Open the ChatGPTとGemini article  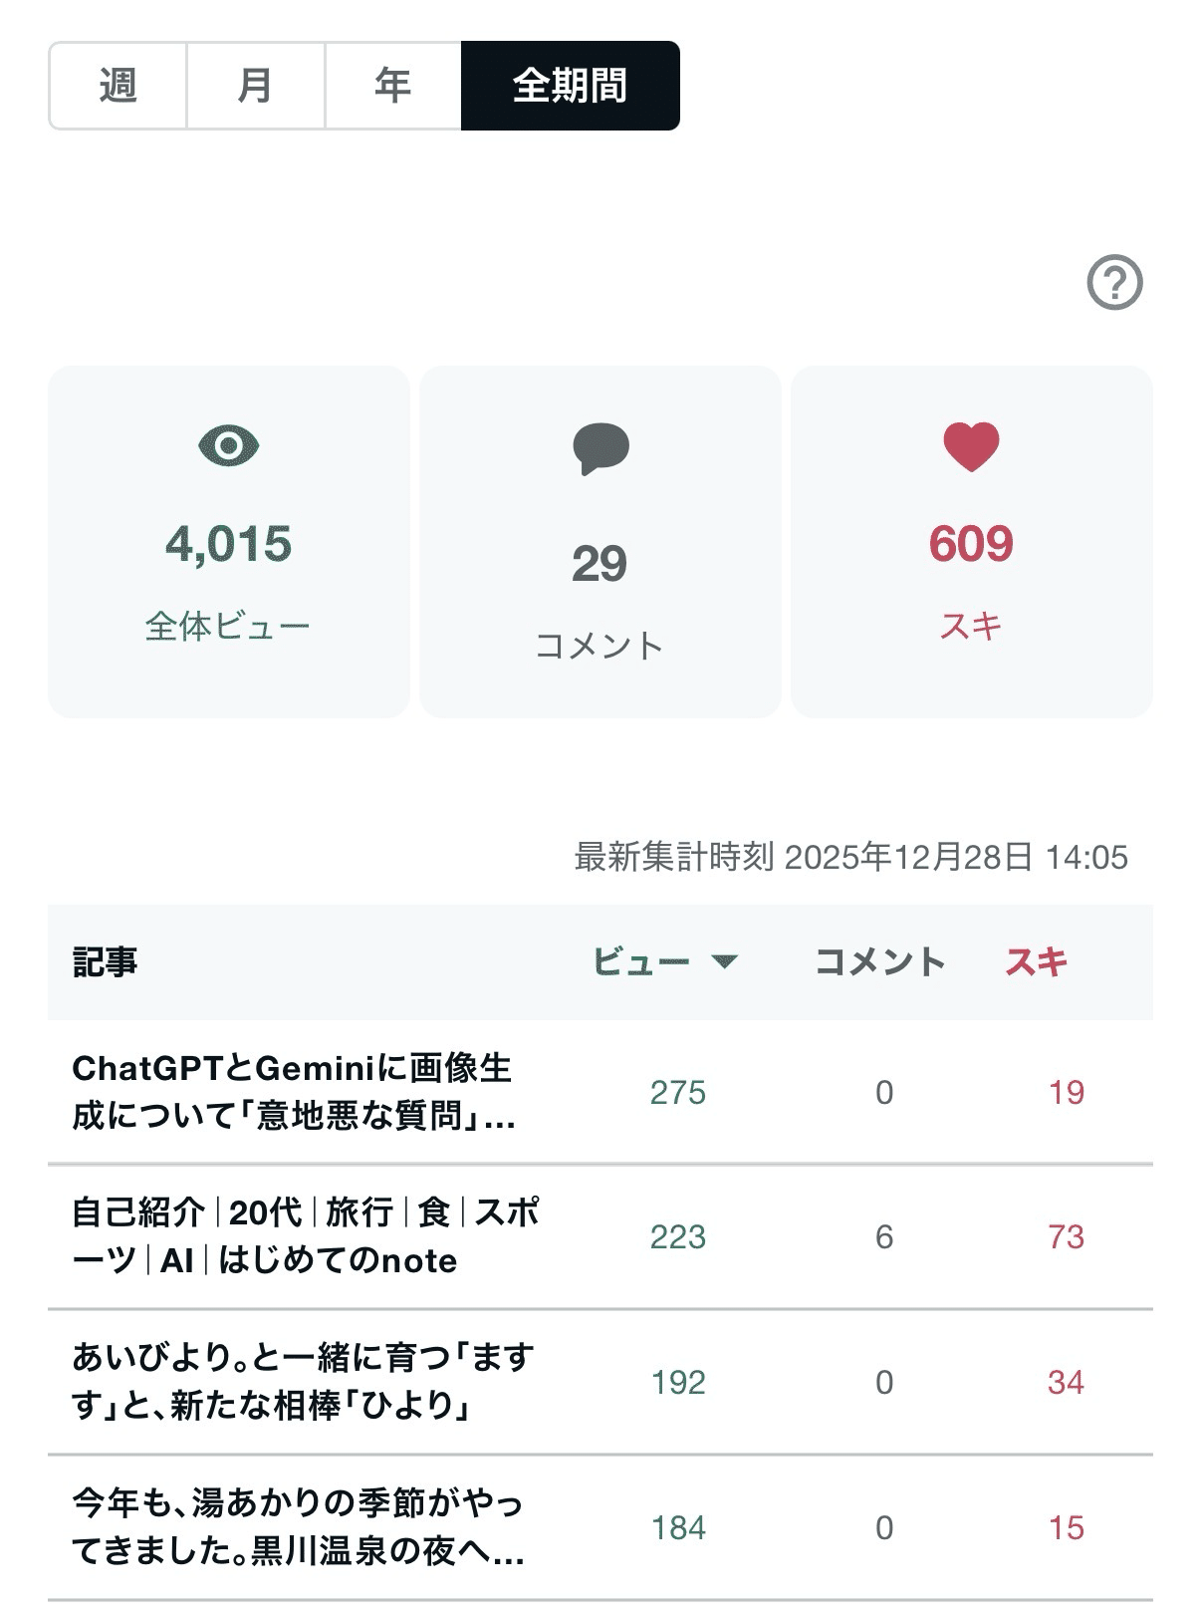coord(294,1092)
